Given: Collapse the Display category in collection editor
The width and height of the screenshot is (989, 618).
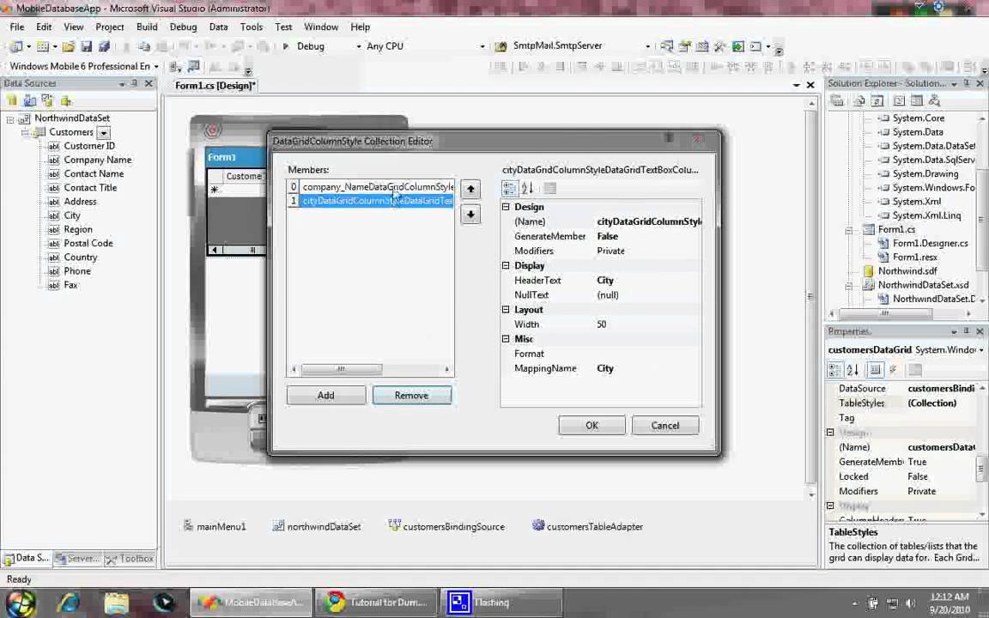Looking at the screenshot, I should pyautogui.click(x=506, y=265).
